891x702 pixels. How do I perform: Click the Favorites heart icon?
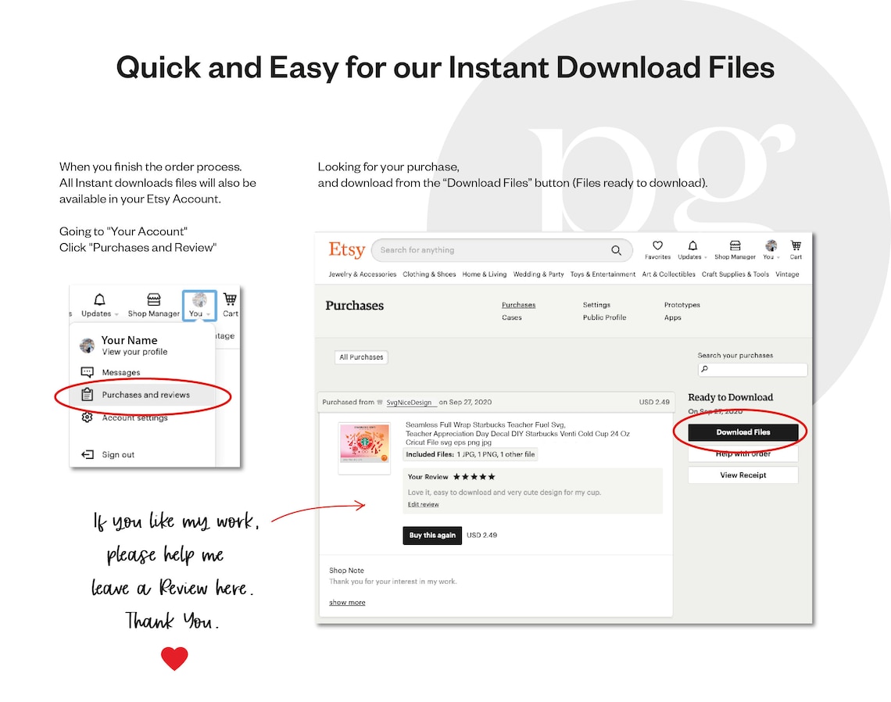(657, 245)
